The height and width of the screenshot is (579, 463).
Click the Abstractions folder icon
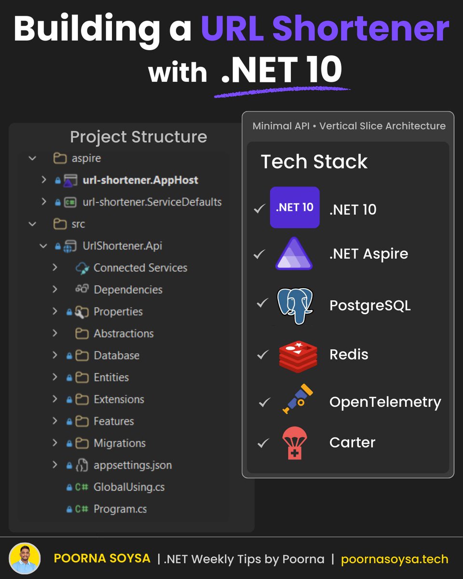(x=82, y=333)
